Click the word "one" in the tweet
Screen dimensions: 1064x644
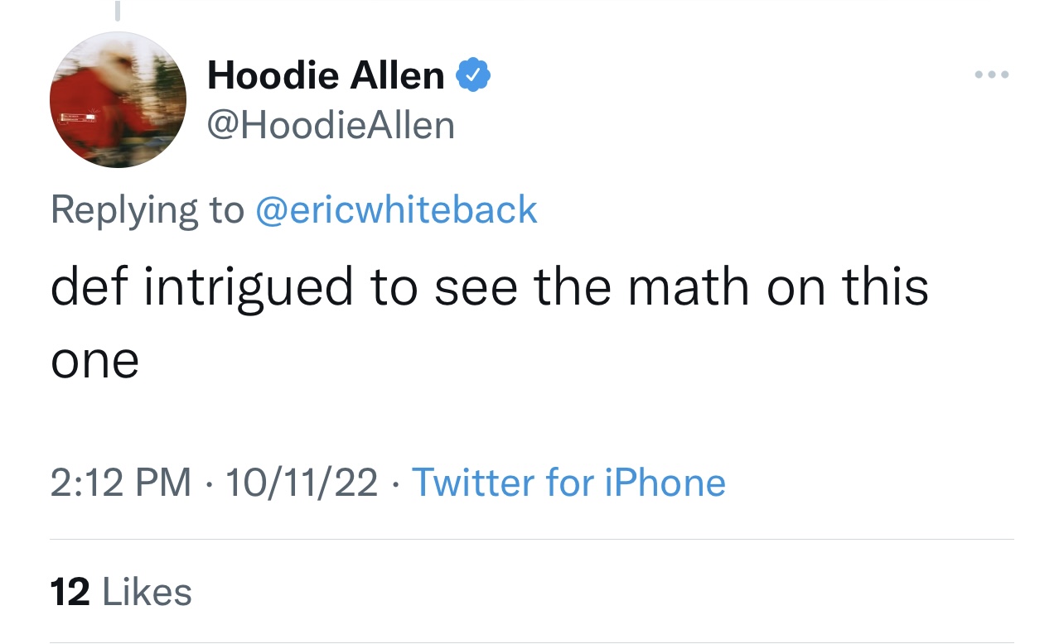tap(94, 362)
